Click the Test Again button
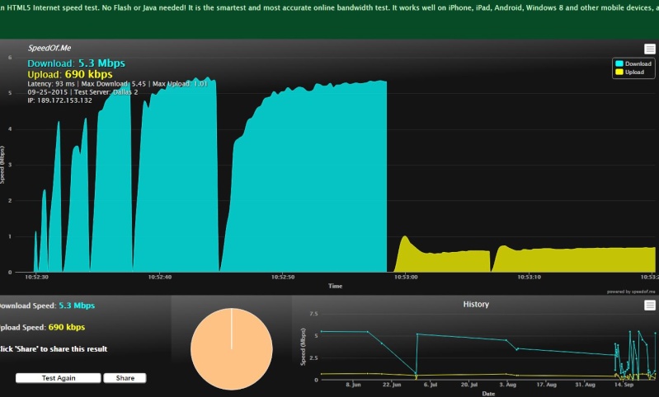 [x=59, y=378]
